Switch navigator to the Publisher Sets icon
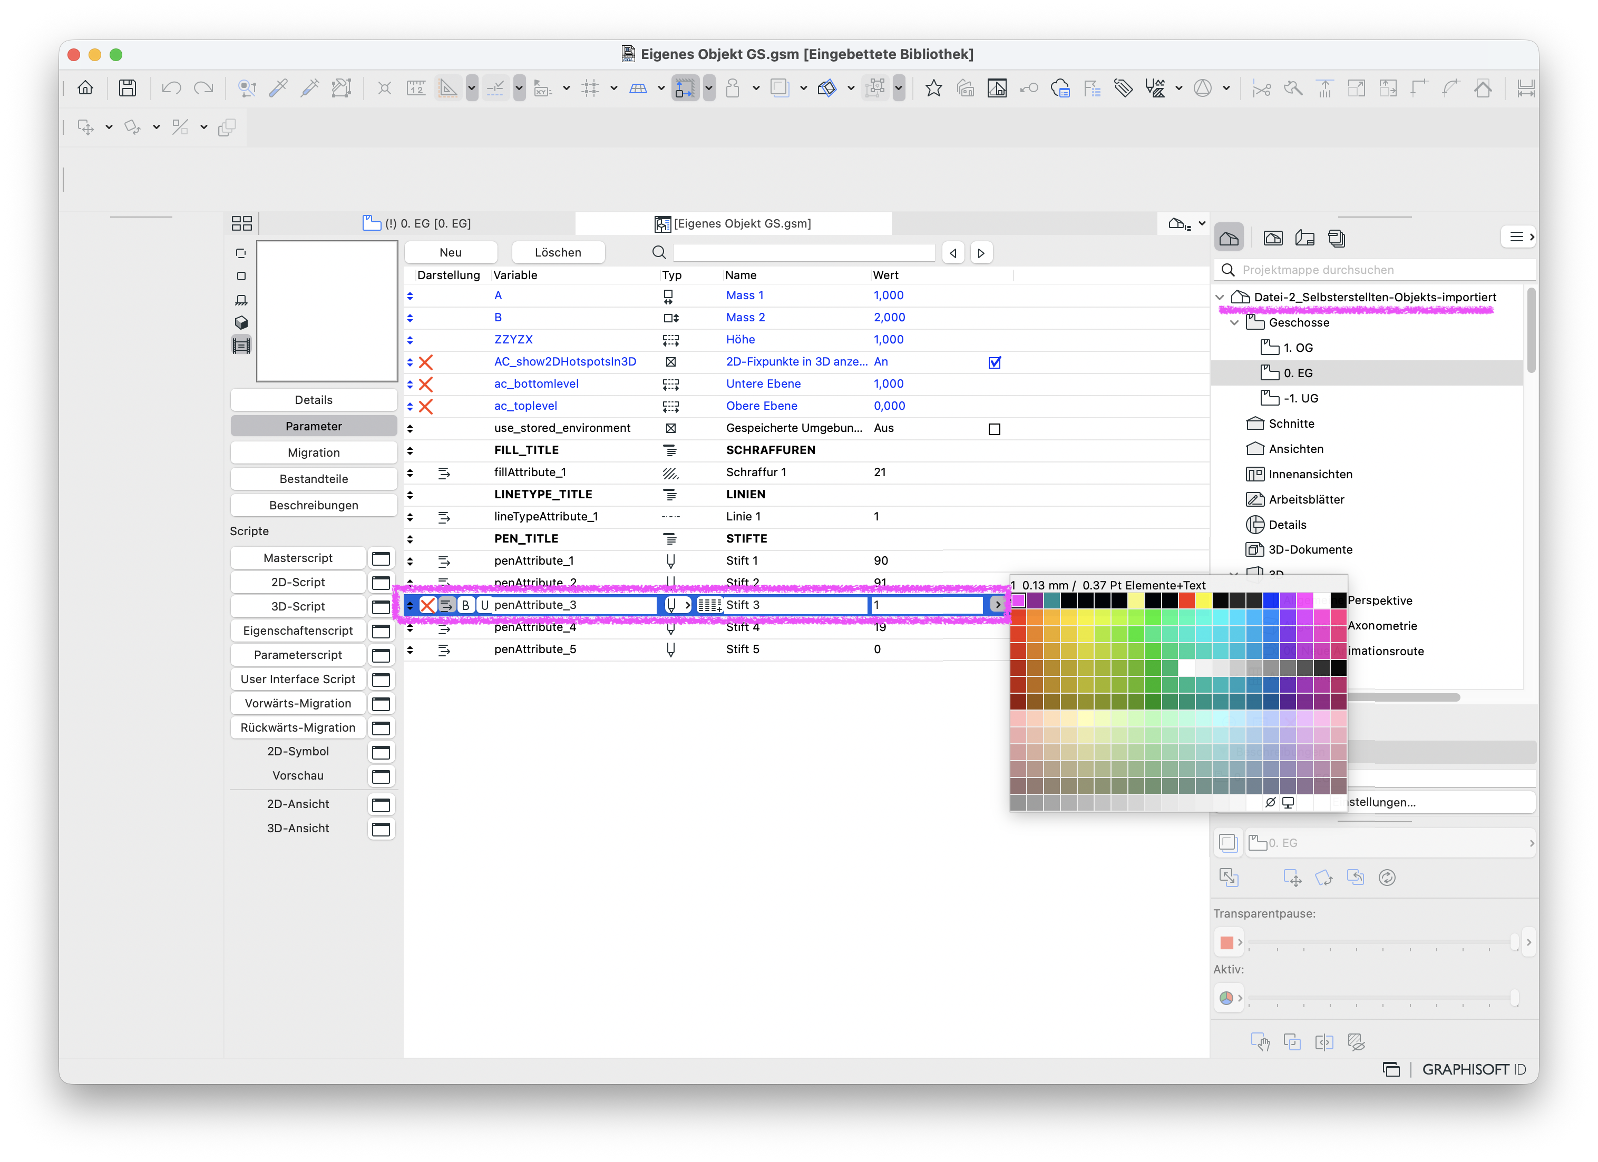The height and width of the screenshot is (1162, 1598). 1337,238
